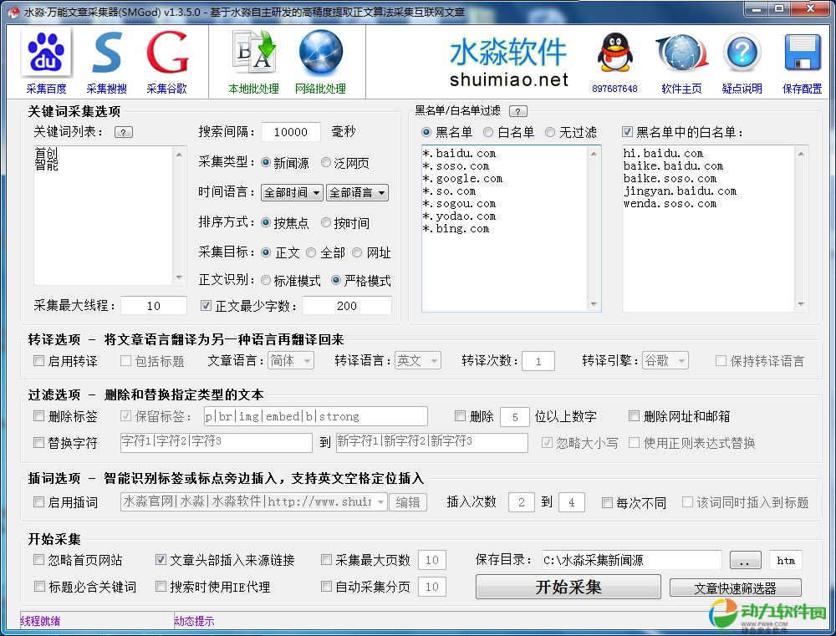Launch network batch processing globe icon
The width and height of the screenshot is (836, 636).
tap(320, 54)
